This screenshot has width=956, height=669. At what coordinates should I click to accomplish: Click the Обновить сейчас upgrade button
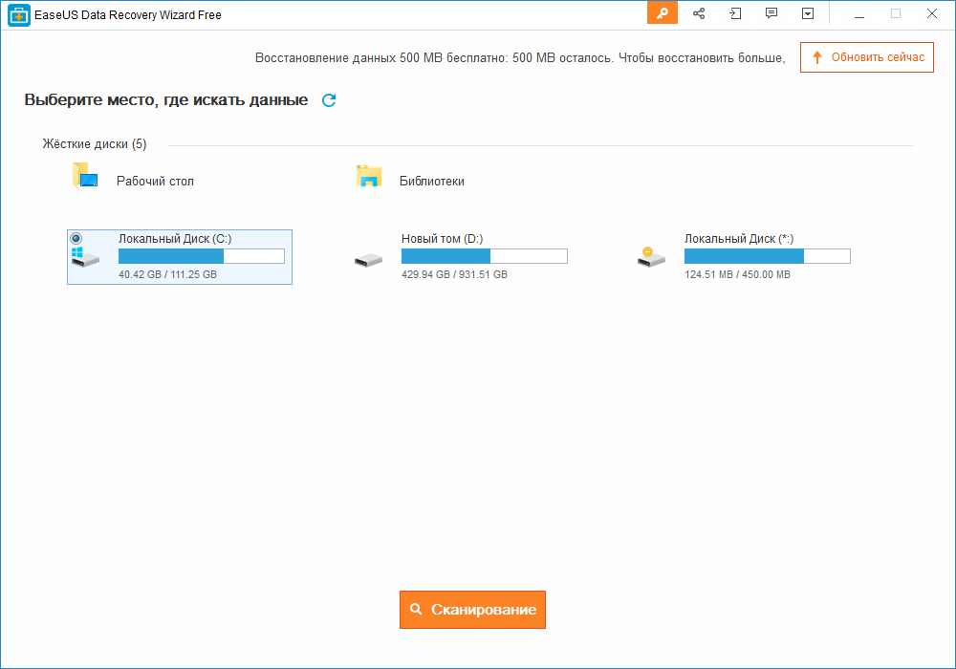[x=867, y=57]
